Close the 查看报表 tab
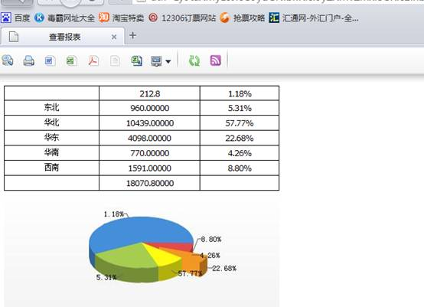Screen dimensions: 424x307 [x=114, y=37]
